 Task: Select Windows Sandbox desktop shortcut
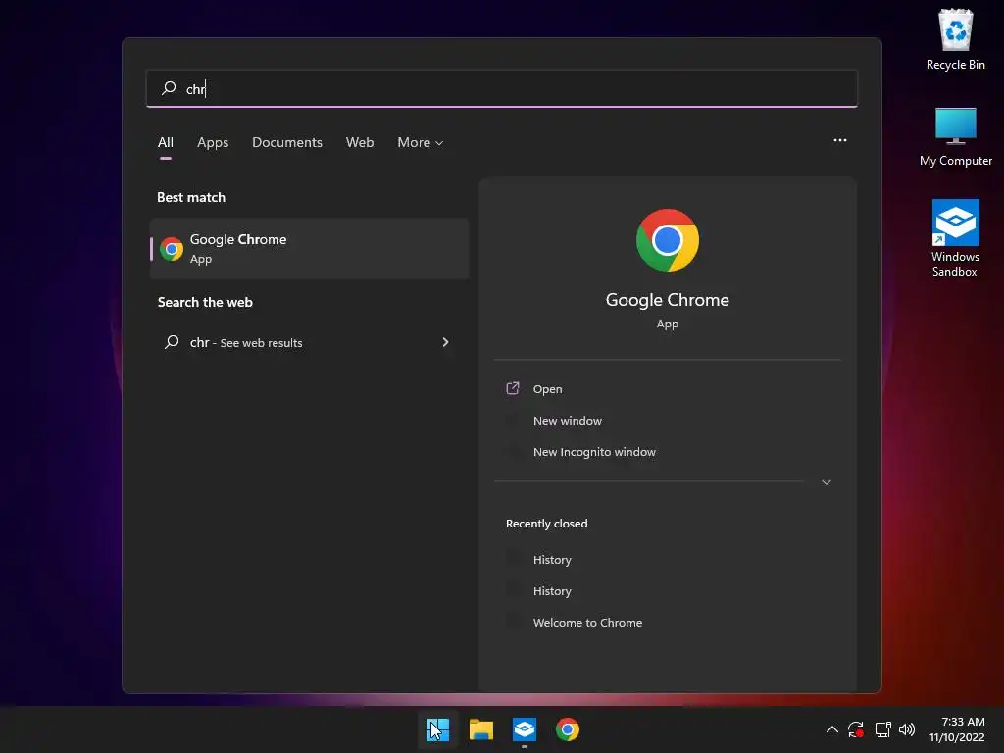tap(955, 238)
